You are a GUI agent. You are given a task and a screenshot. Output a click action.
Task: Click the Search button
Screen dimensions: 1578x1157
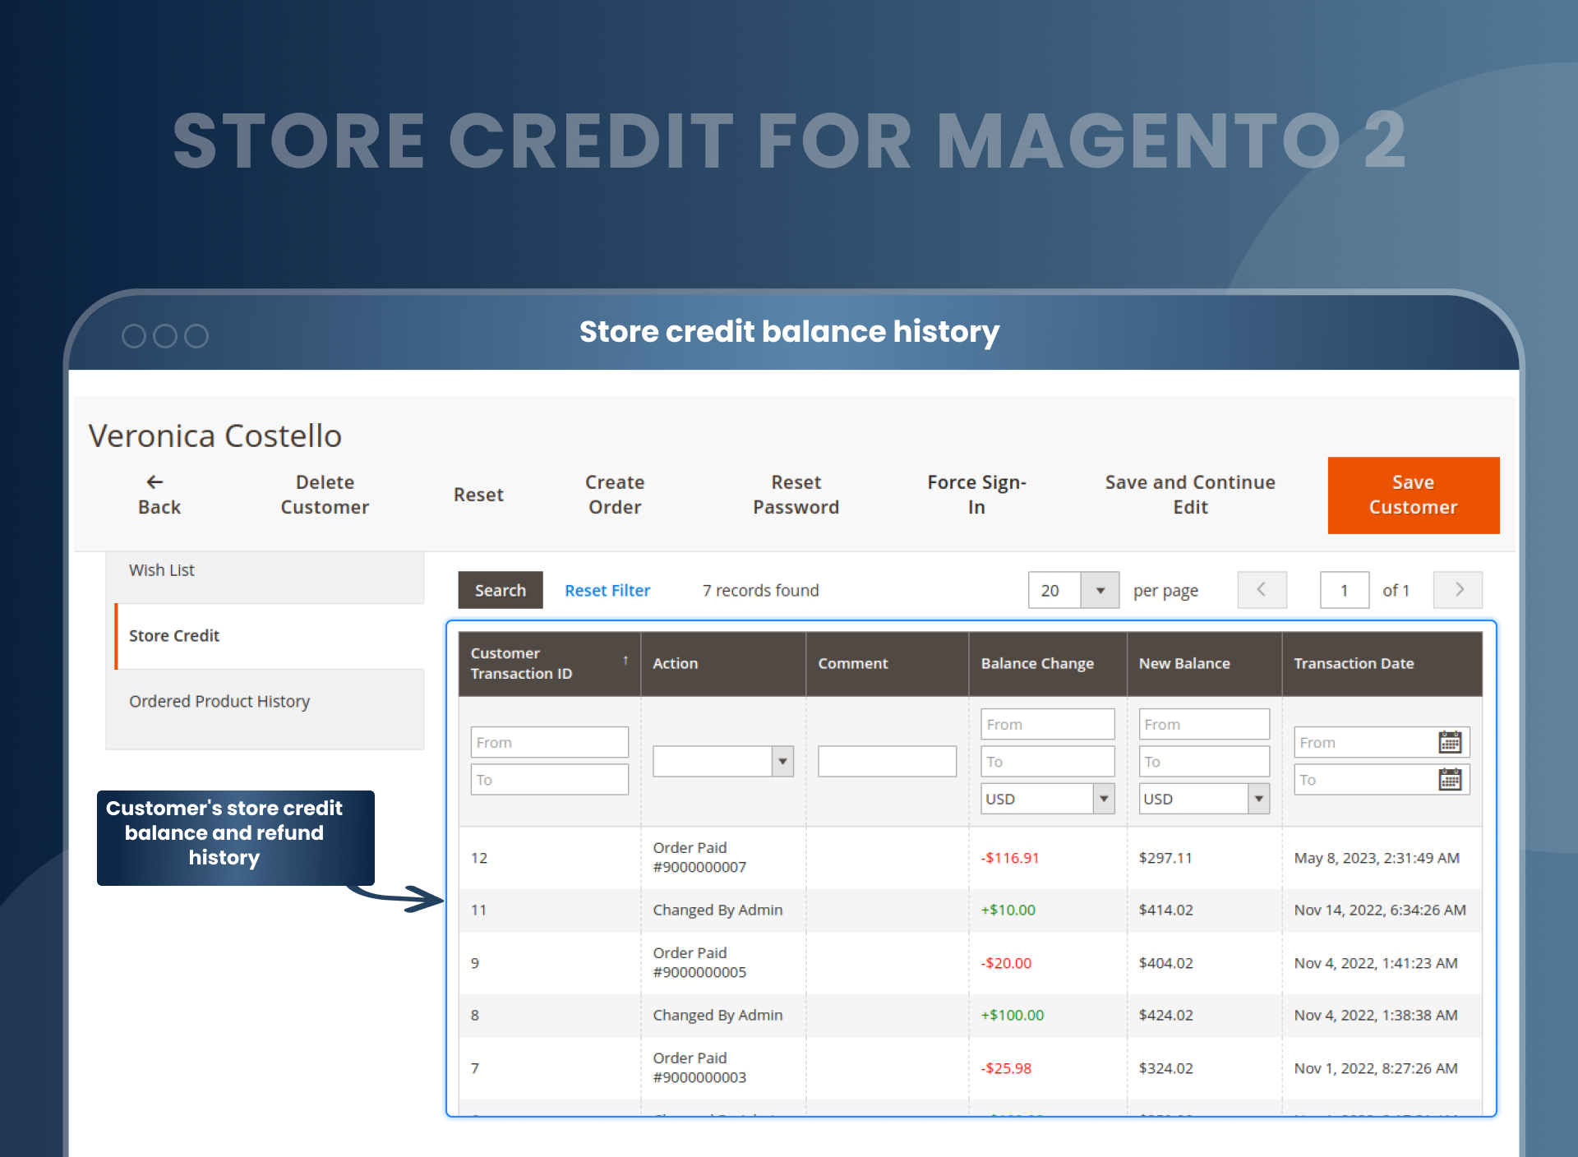(x=501, y=590)
